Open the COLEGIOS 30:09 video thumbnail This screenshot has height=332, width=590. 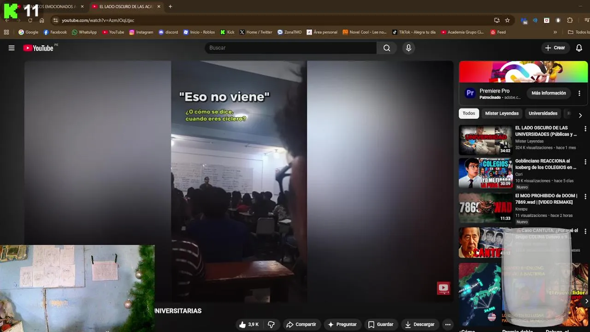click(485, 173)
